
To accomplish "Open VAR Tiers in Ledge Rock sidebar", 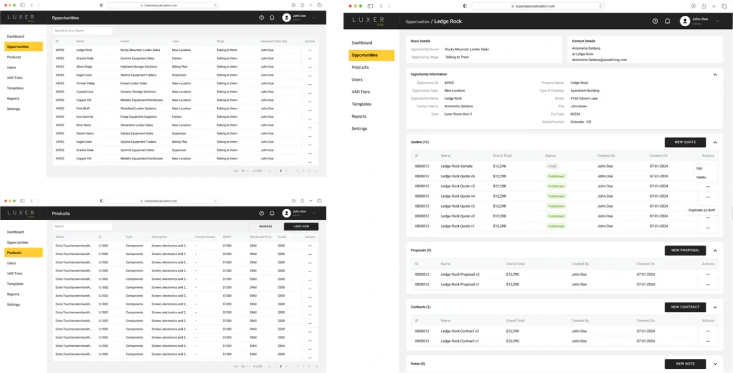I will pos(361,92).
